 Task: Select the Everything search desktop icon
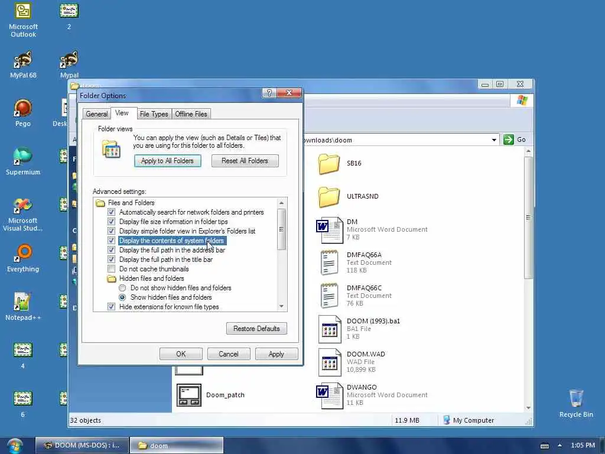[23, 258]
